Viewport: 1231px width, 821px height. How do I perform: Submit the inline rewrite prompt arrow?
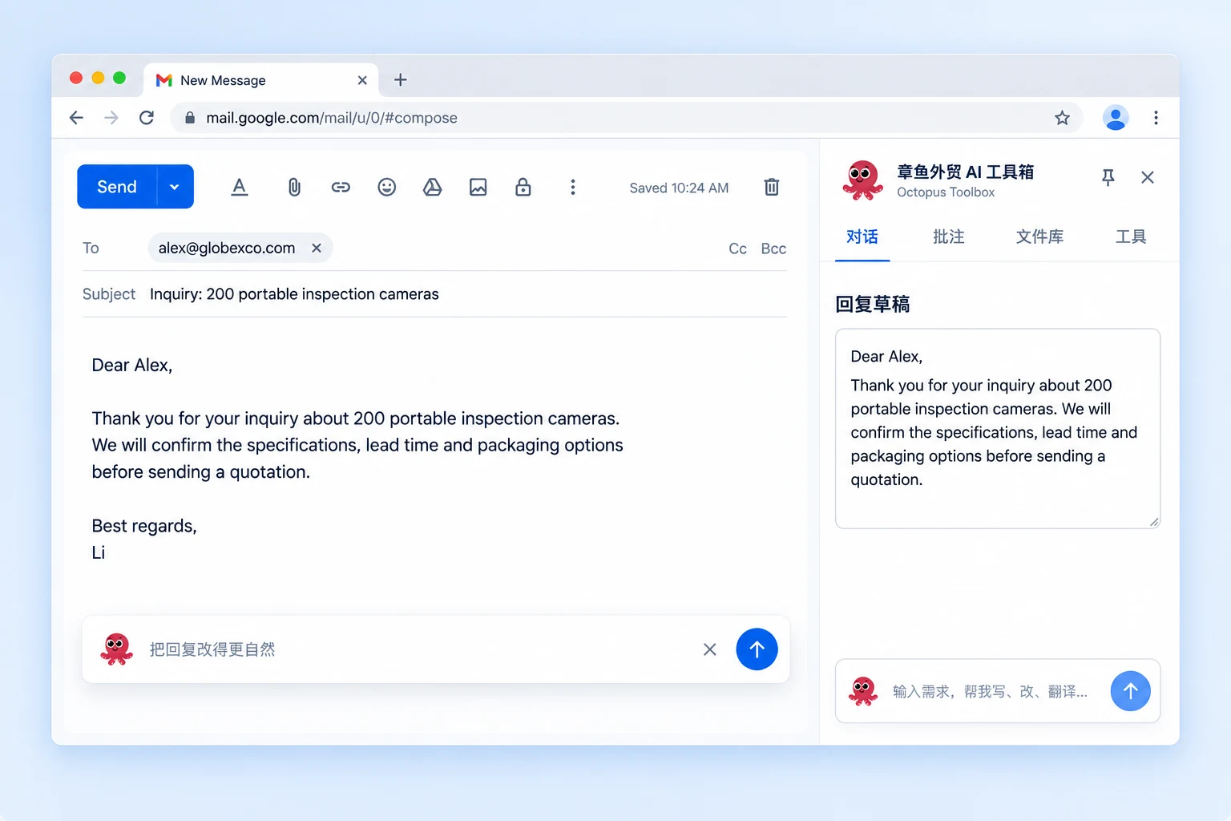(757, 649)
